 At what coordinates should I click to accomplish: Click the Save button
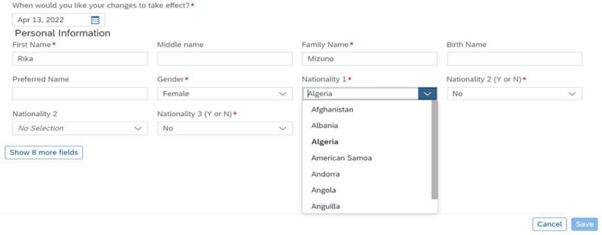584,225
